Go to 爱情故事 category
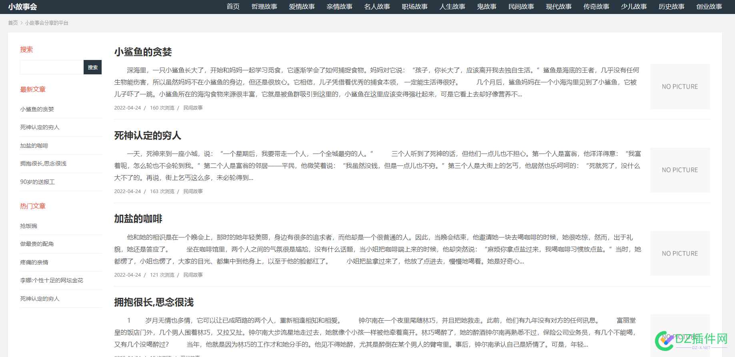This screenshot has height=357, width=735. [x=302, y=7]
